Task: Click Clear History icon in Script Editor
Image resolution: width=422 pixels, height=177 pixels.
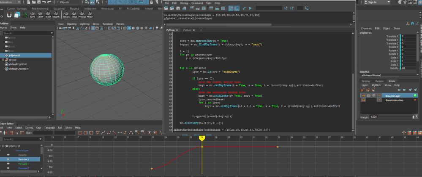Action: tap(192, 8)
